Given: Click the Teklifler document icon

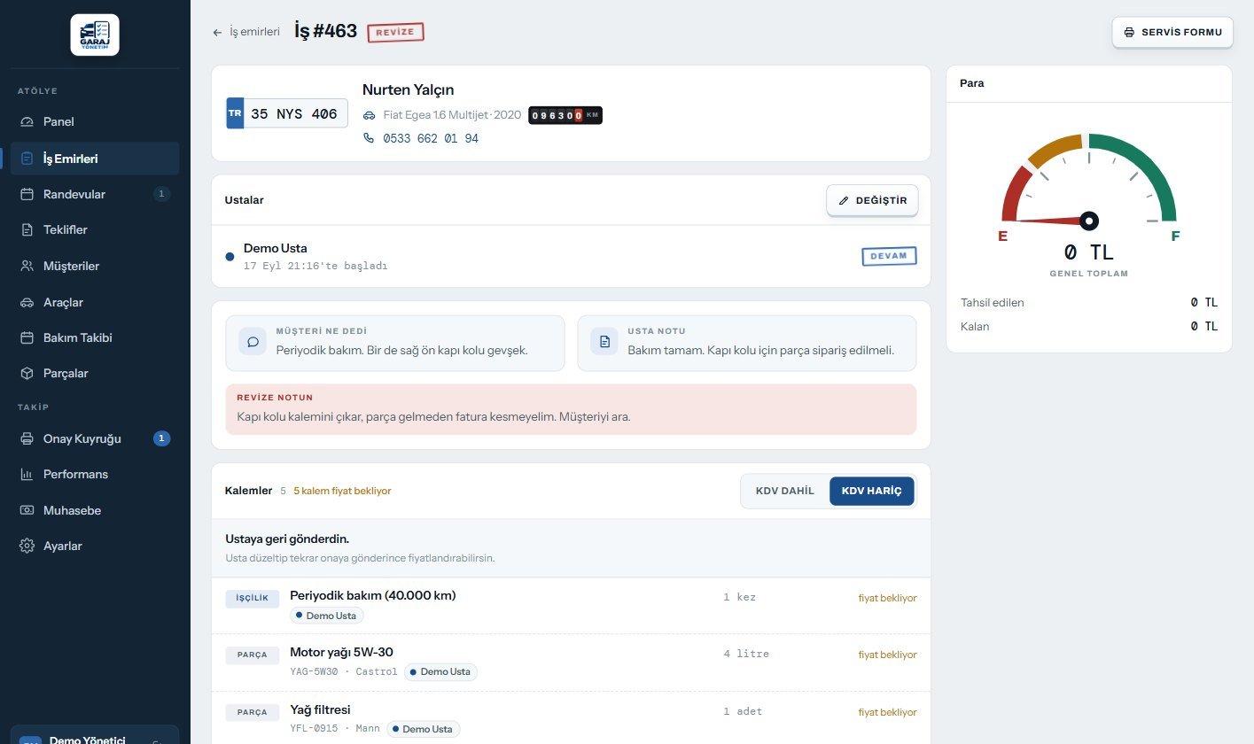Looking at the screenshot, I should point(27,230).
